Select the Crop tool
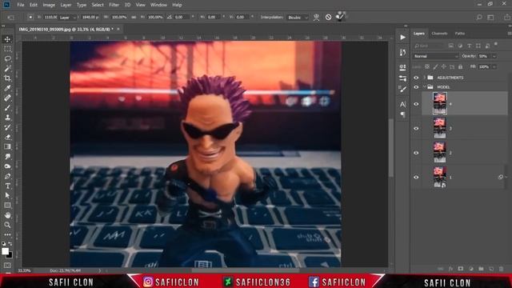This screenshot has height=288, width=512. 7,78
